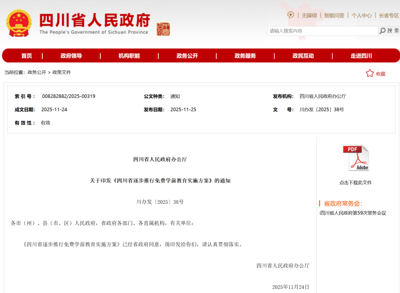
Task: Open 四川省人民政府第59次常务会议 link
Action: pyautogui.click(x=353, y=213)
